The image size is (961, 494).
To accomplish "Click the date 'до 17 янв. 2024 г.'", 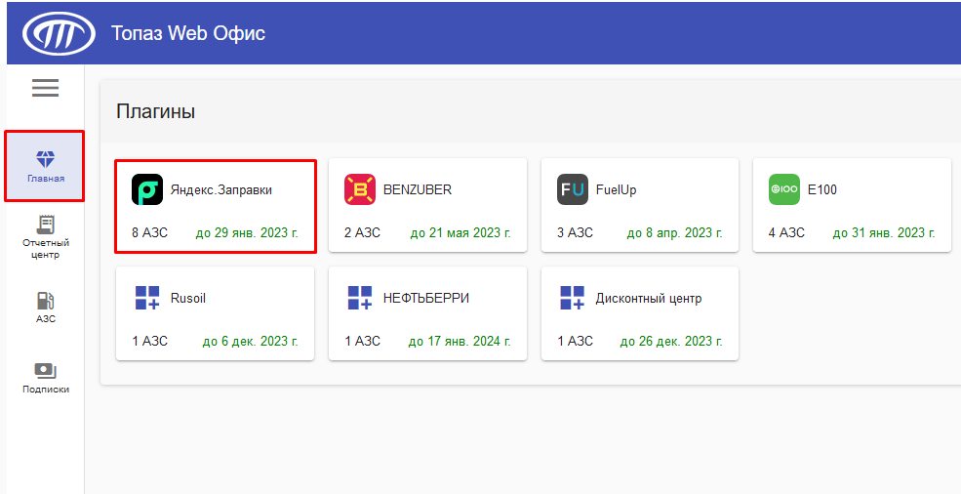I will pos(460,341).
